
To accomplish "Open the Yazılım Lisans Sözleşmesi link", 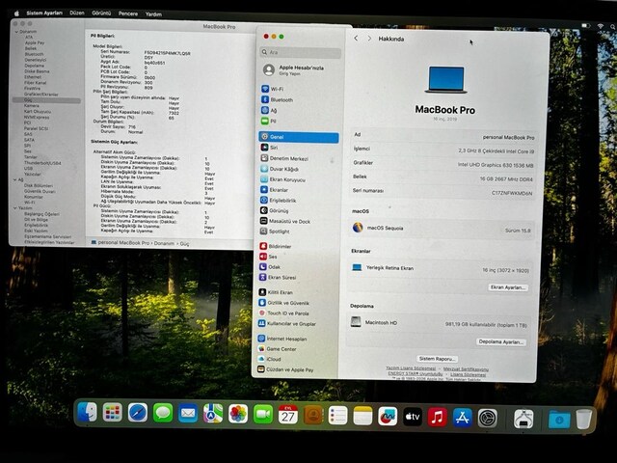I will [411, 368].
